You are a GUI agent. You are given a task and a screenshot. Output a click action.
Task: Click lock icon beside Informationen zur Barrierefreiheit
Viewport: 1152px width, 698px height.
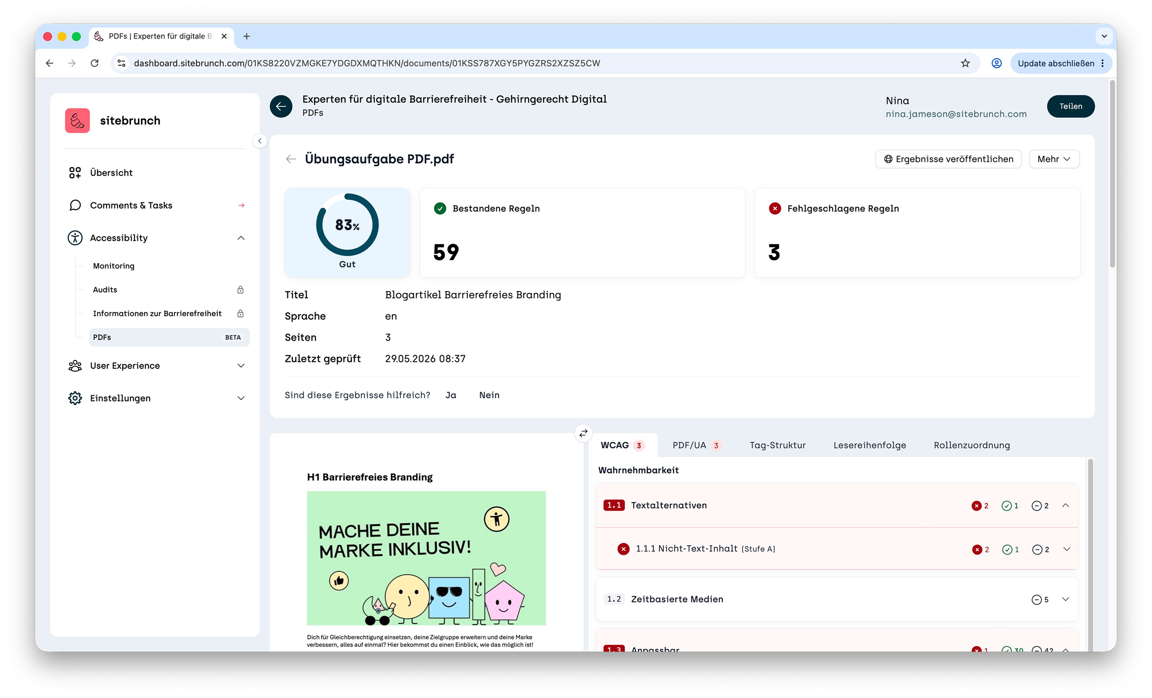tap(240, 314)
